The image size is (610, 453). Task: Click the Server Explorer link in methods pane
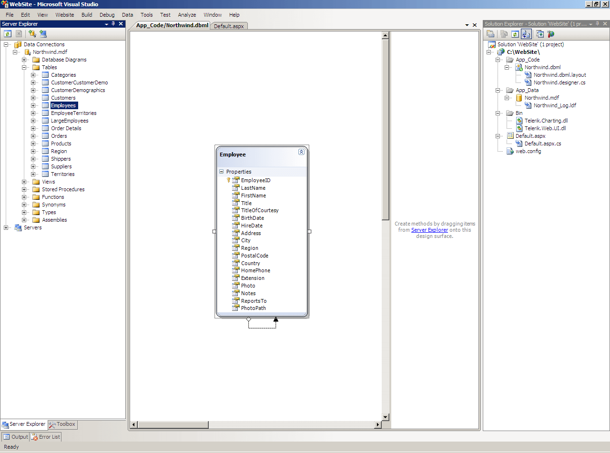coord(429,230)
